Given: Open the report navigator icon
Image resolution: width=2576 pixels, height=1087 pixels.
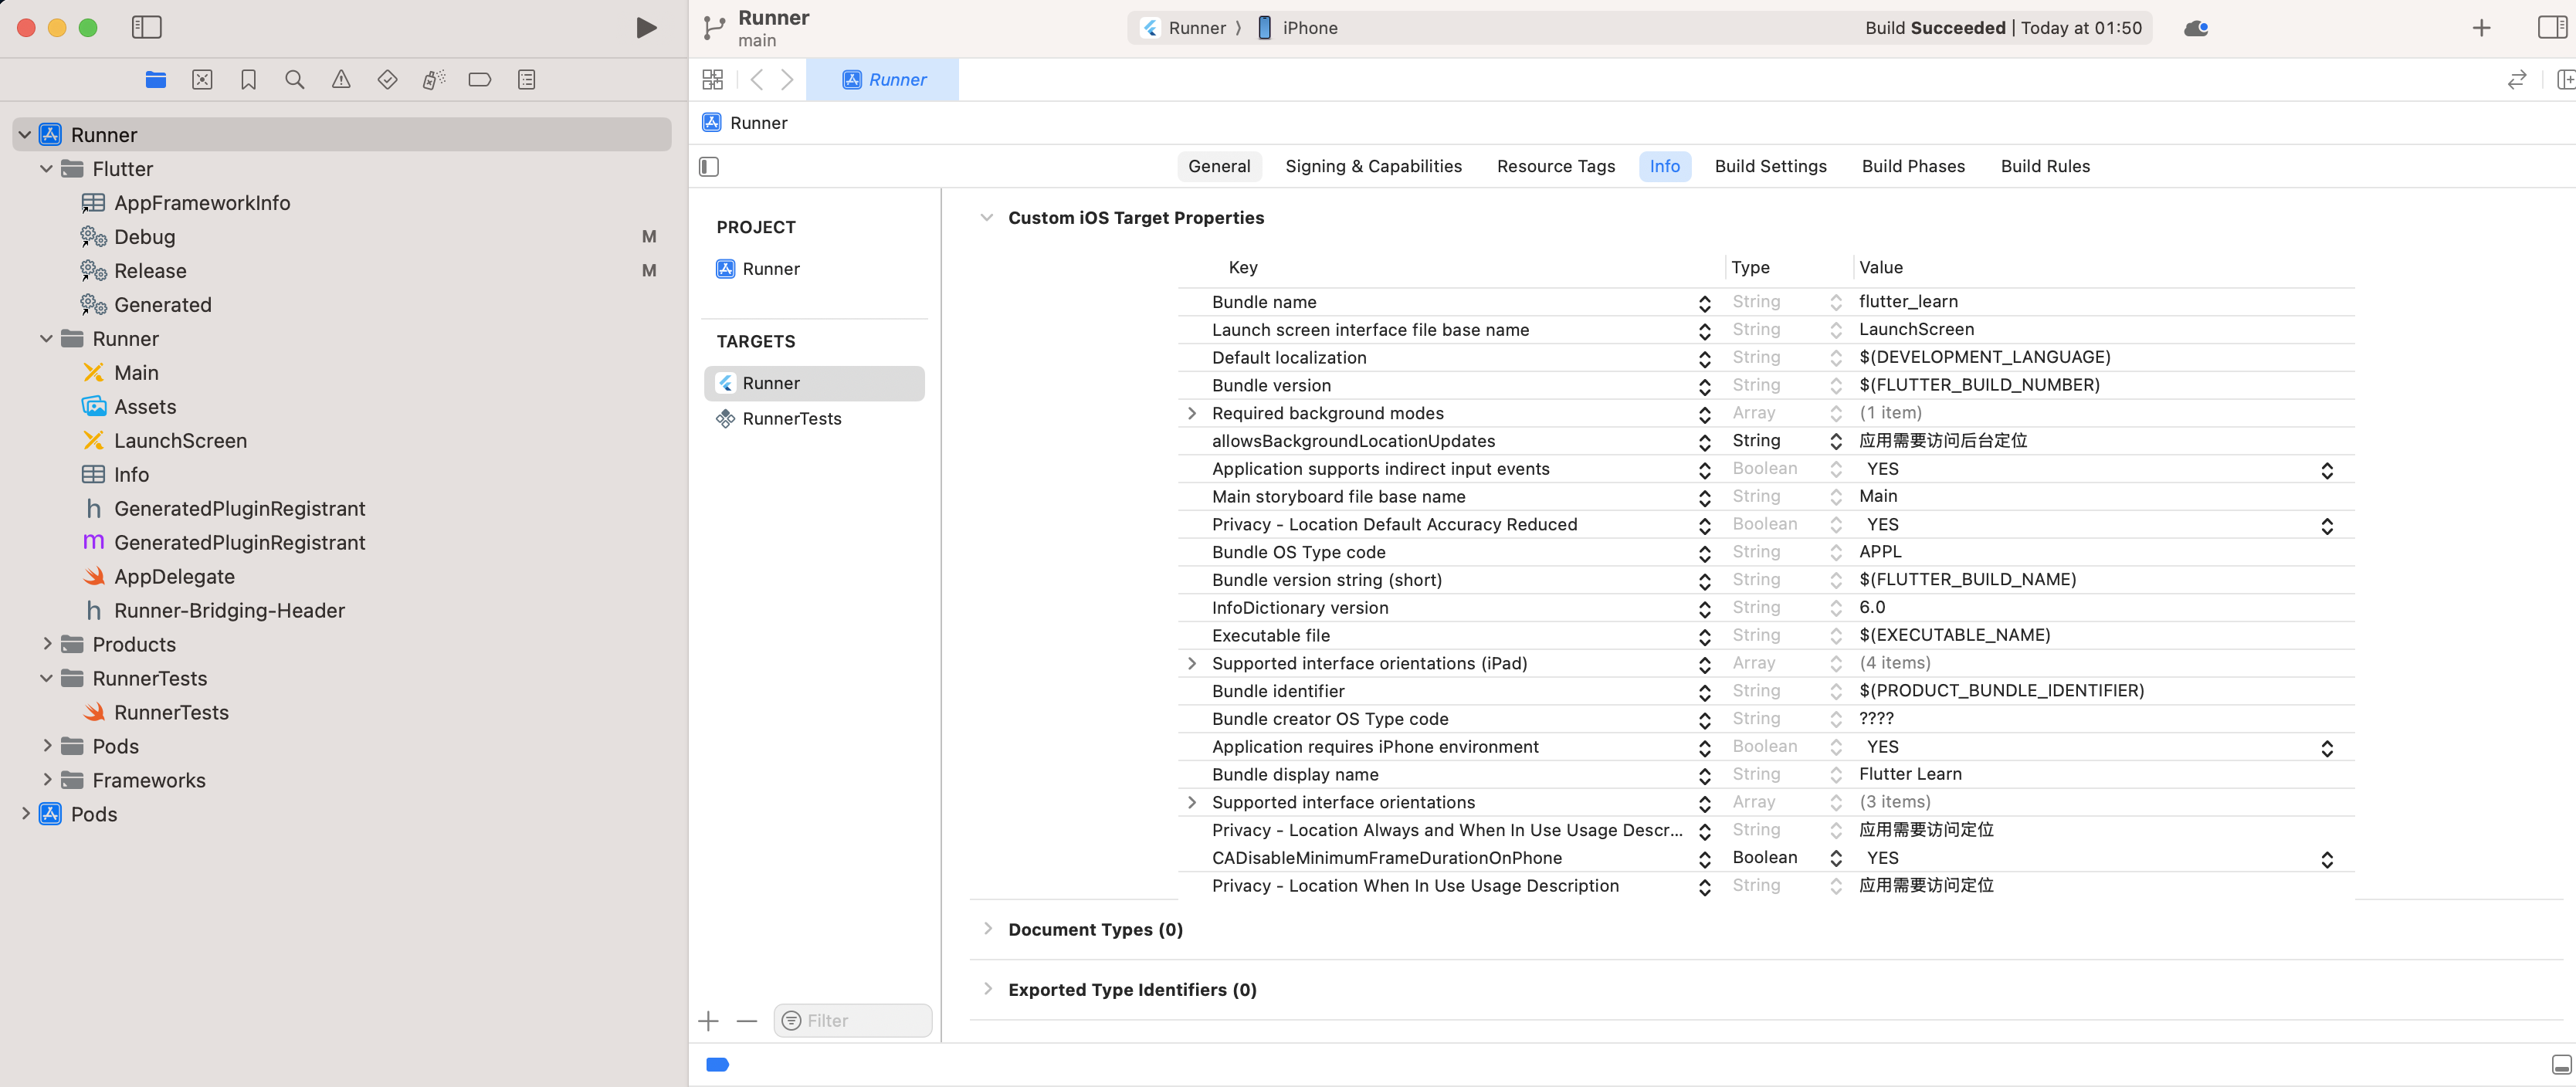Looking at the screenshot, I should 527,80.
